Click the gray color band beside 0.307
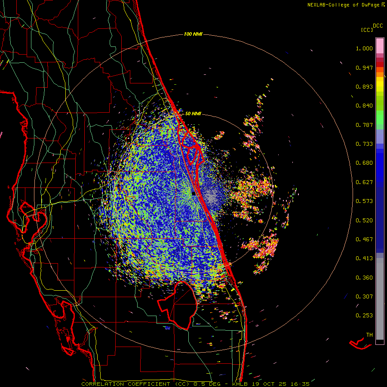 [380, 299]
